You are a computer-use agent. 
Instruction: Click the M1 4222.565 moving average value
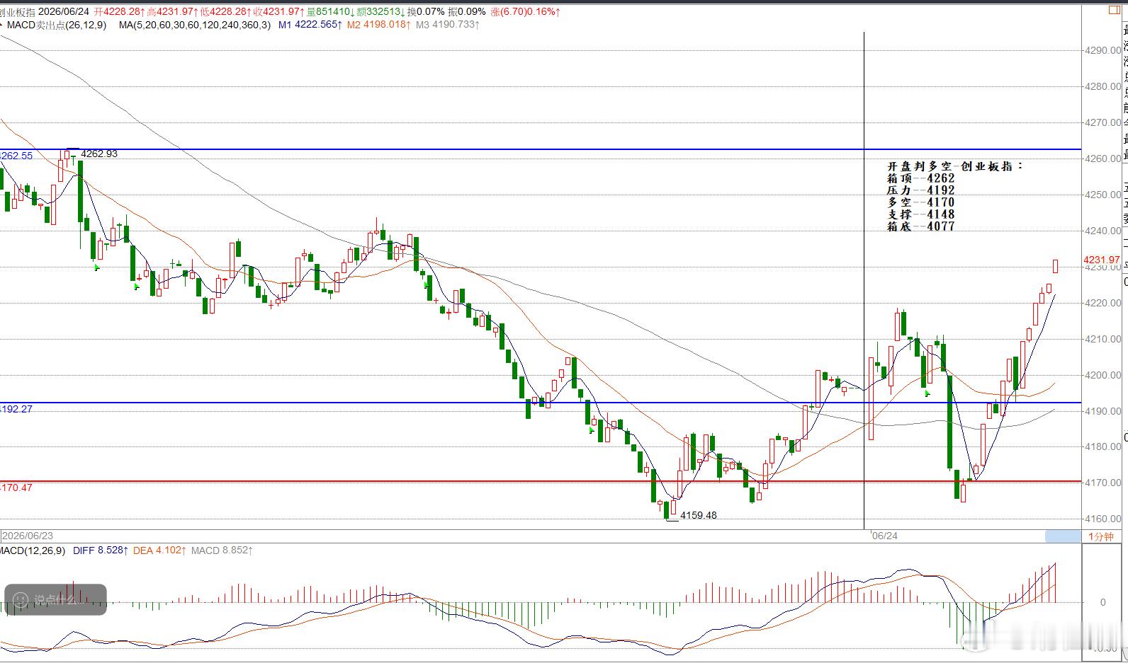coord(310,25)
